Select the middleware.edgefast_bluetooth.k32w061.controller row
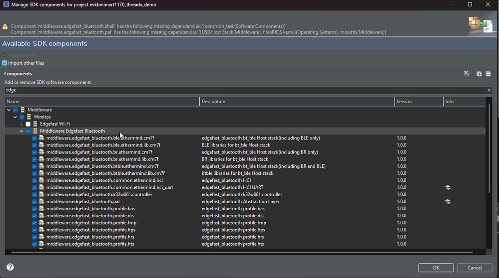The image size is (499, 278). 245,194
